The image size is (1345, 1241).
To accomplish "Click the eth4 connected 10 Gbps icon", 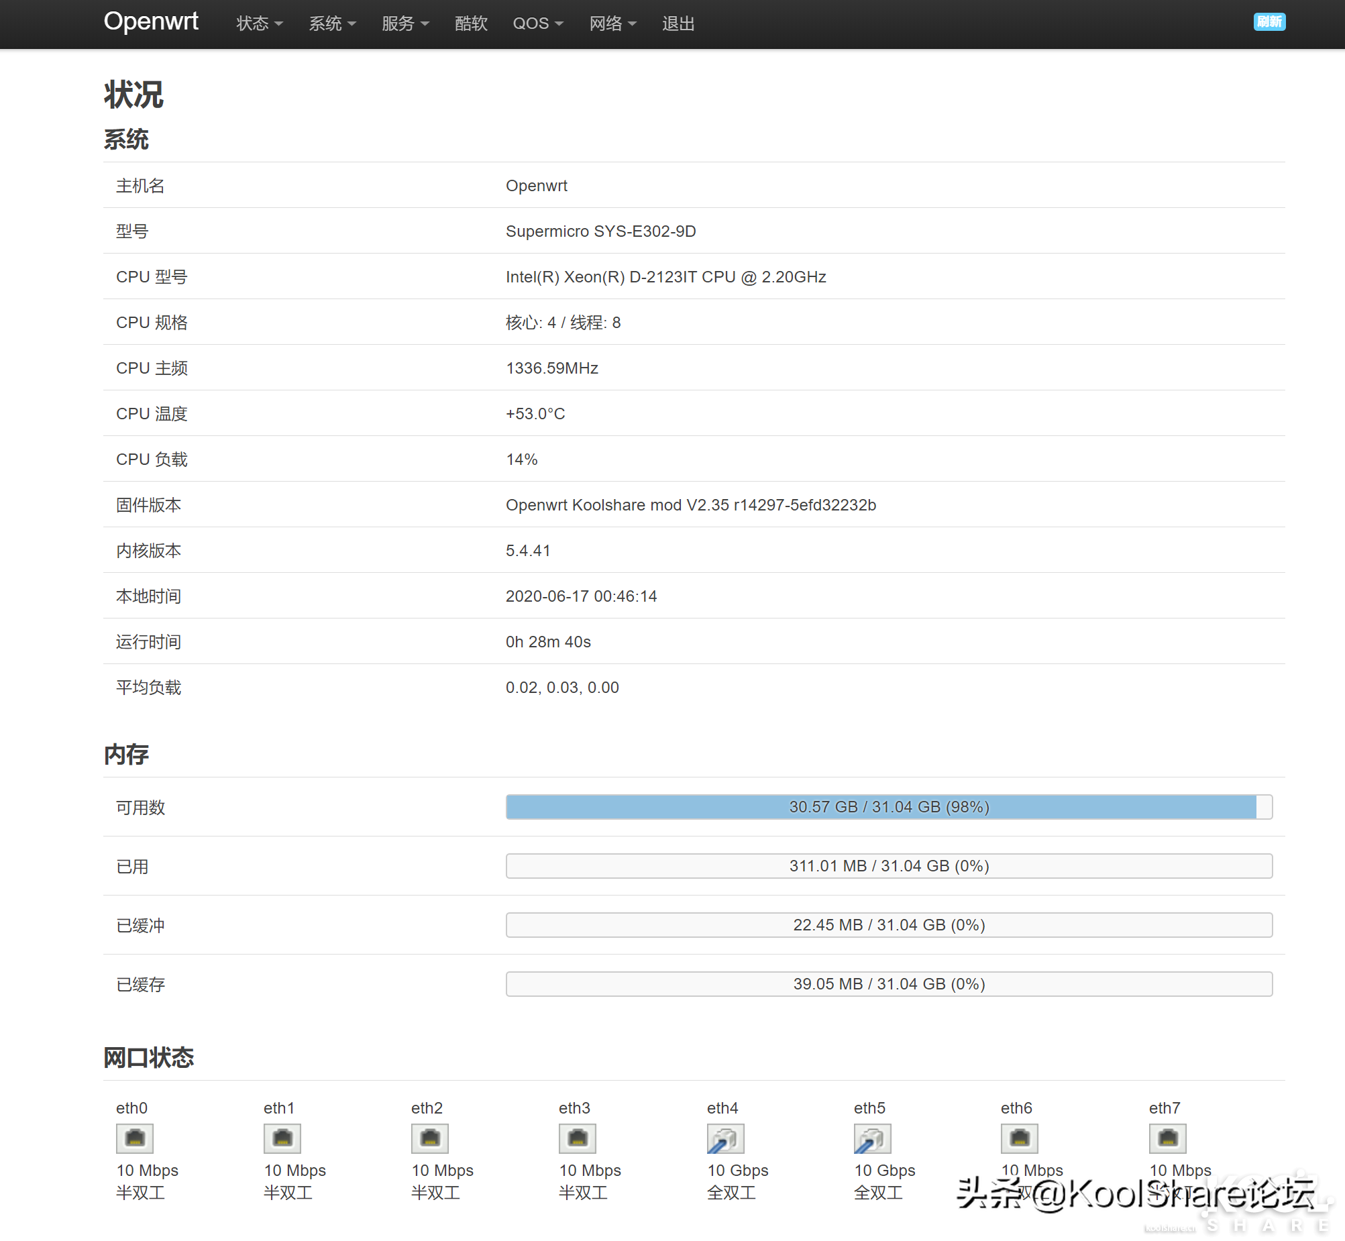I will tap(725, 1138).
